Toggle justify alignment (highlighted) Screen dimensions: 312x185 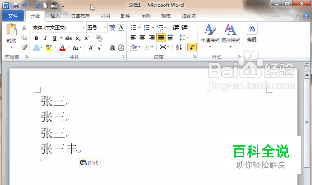[161, 37]
